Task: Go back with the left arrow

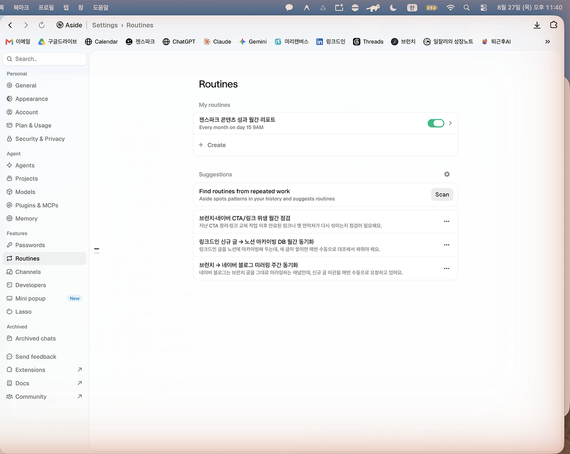Action: (10, 25)
